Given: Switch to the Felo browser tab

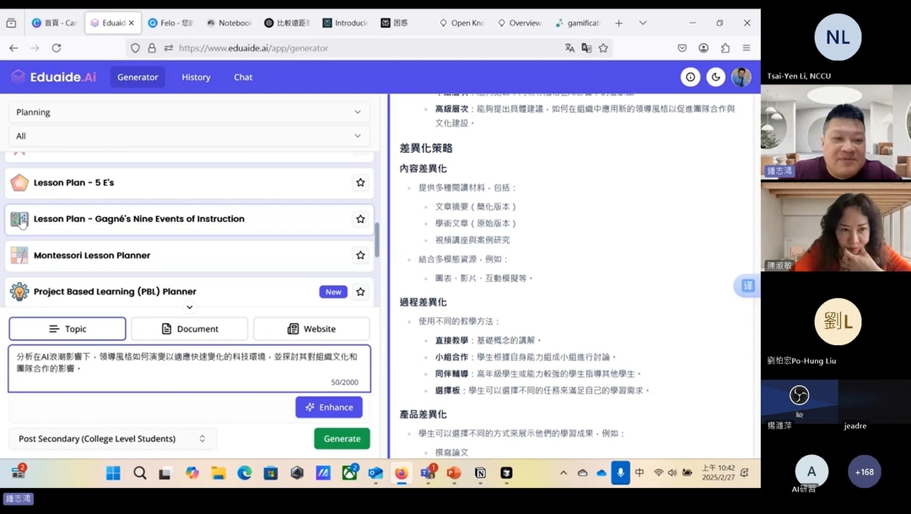Looking at the screenshot, I should pos(170,23).
